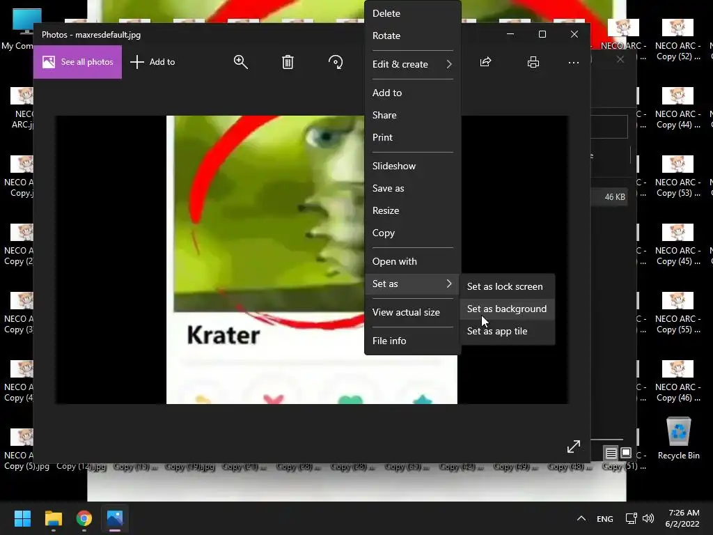This screenshot has width=713, height=535.
Task: Select NECO ARC - Copy (53) desktop file
Action: pos(678,176)
